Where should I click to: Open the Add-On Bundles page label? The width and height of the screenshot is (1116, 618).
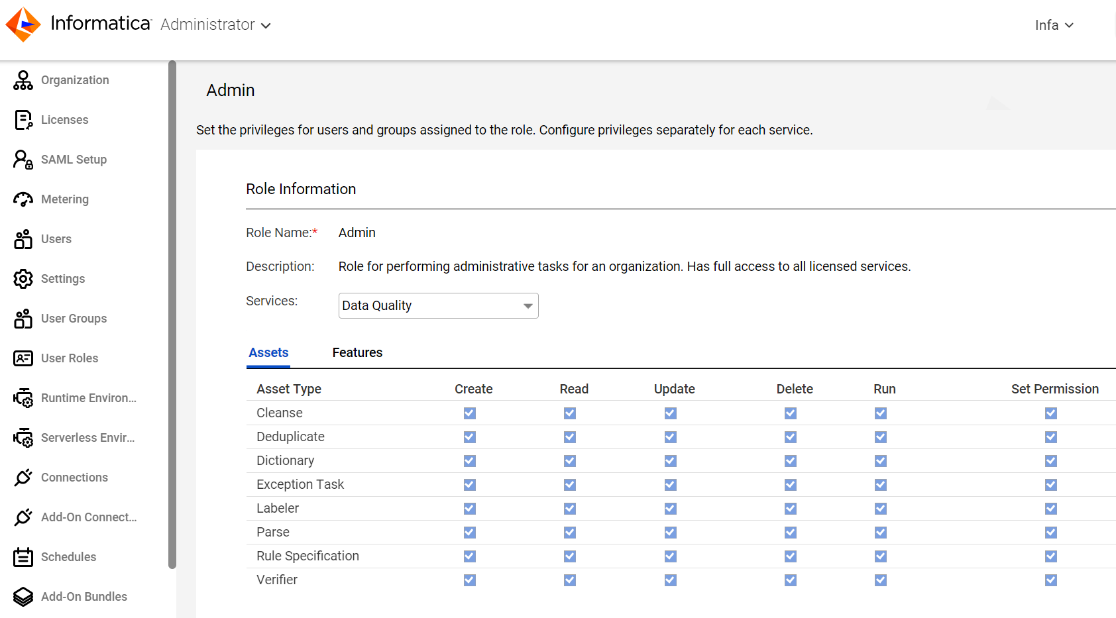(84, 597)
